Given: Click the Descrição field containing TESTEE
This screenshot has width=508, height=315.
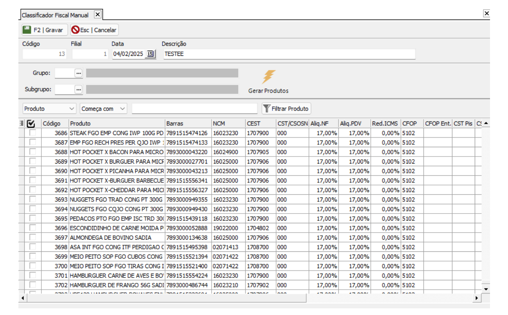Looking at the screenshot, I should [x=289, y=54].
